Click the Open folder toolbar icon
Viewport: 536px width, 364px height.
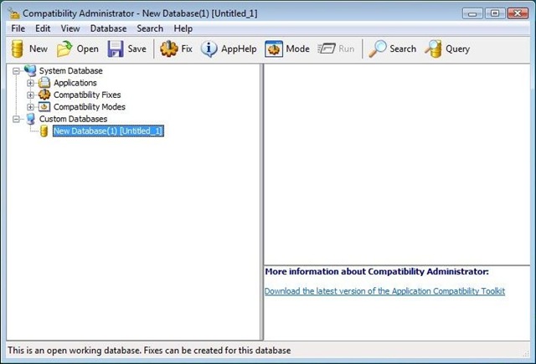coord(64,49)
